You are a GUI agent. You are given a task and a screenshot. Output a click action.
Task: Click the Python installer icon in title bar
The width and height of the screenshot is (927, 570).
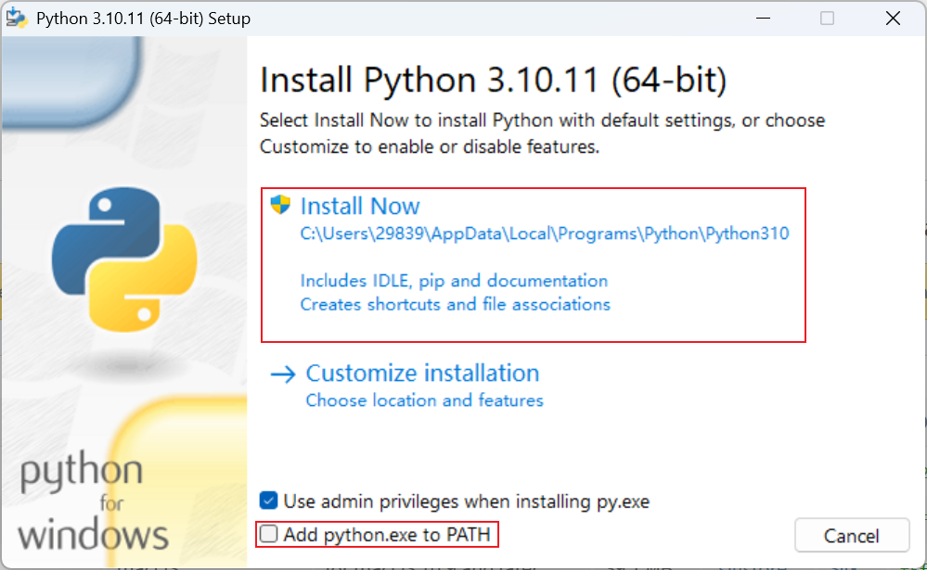pos(17,18)
